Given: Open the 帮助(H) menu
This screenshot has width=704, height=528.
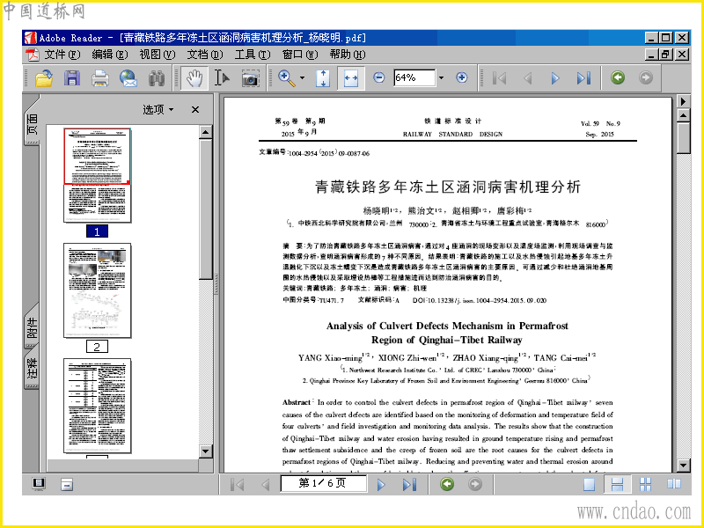Looking at the screenshot, I should click(347, 55).
